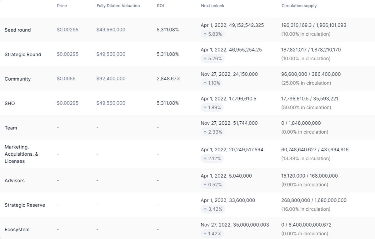The image size is (375, 239).
Task: Click the $92,400,000 valuation cell
Action: (x=111, y=79)
